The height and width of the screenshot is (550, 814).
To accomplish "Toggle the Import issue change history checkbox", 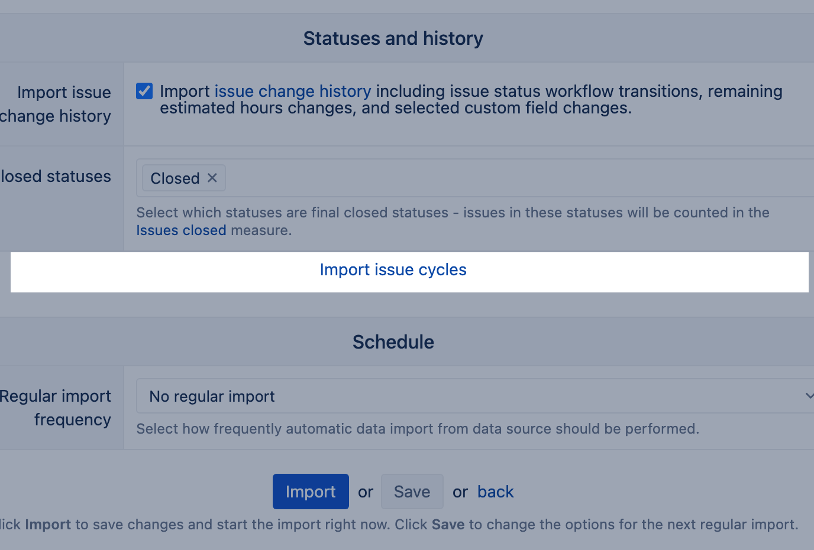I will tap(144, 91).
